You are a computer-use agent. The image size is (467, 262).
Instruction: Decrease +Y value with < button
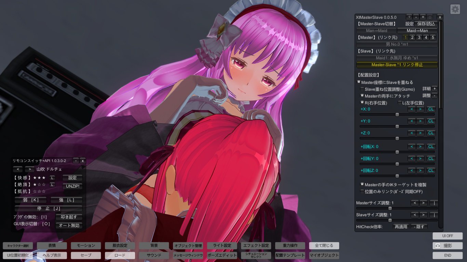412,121
